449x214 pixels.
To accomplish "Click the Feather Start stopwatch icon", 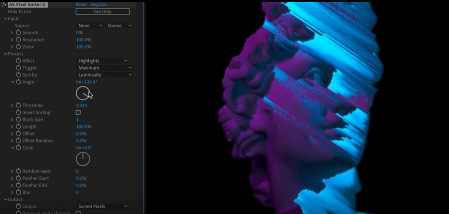I will click(x=19, y=178).
